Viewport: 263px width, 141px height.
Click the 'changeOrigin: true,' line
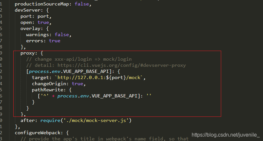point(59,84)
